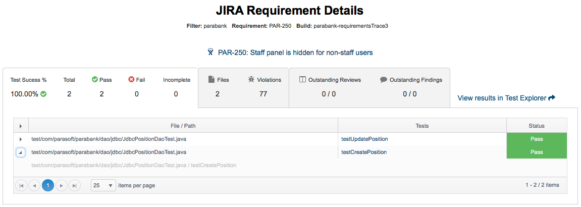Click the Files document icon
581x207 pixels.
coord(211,79)
